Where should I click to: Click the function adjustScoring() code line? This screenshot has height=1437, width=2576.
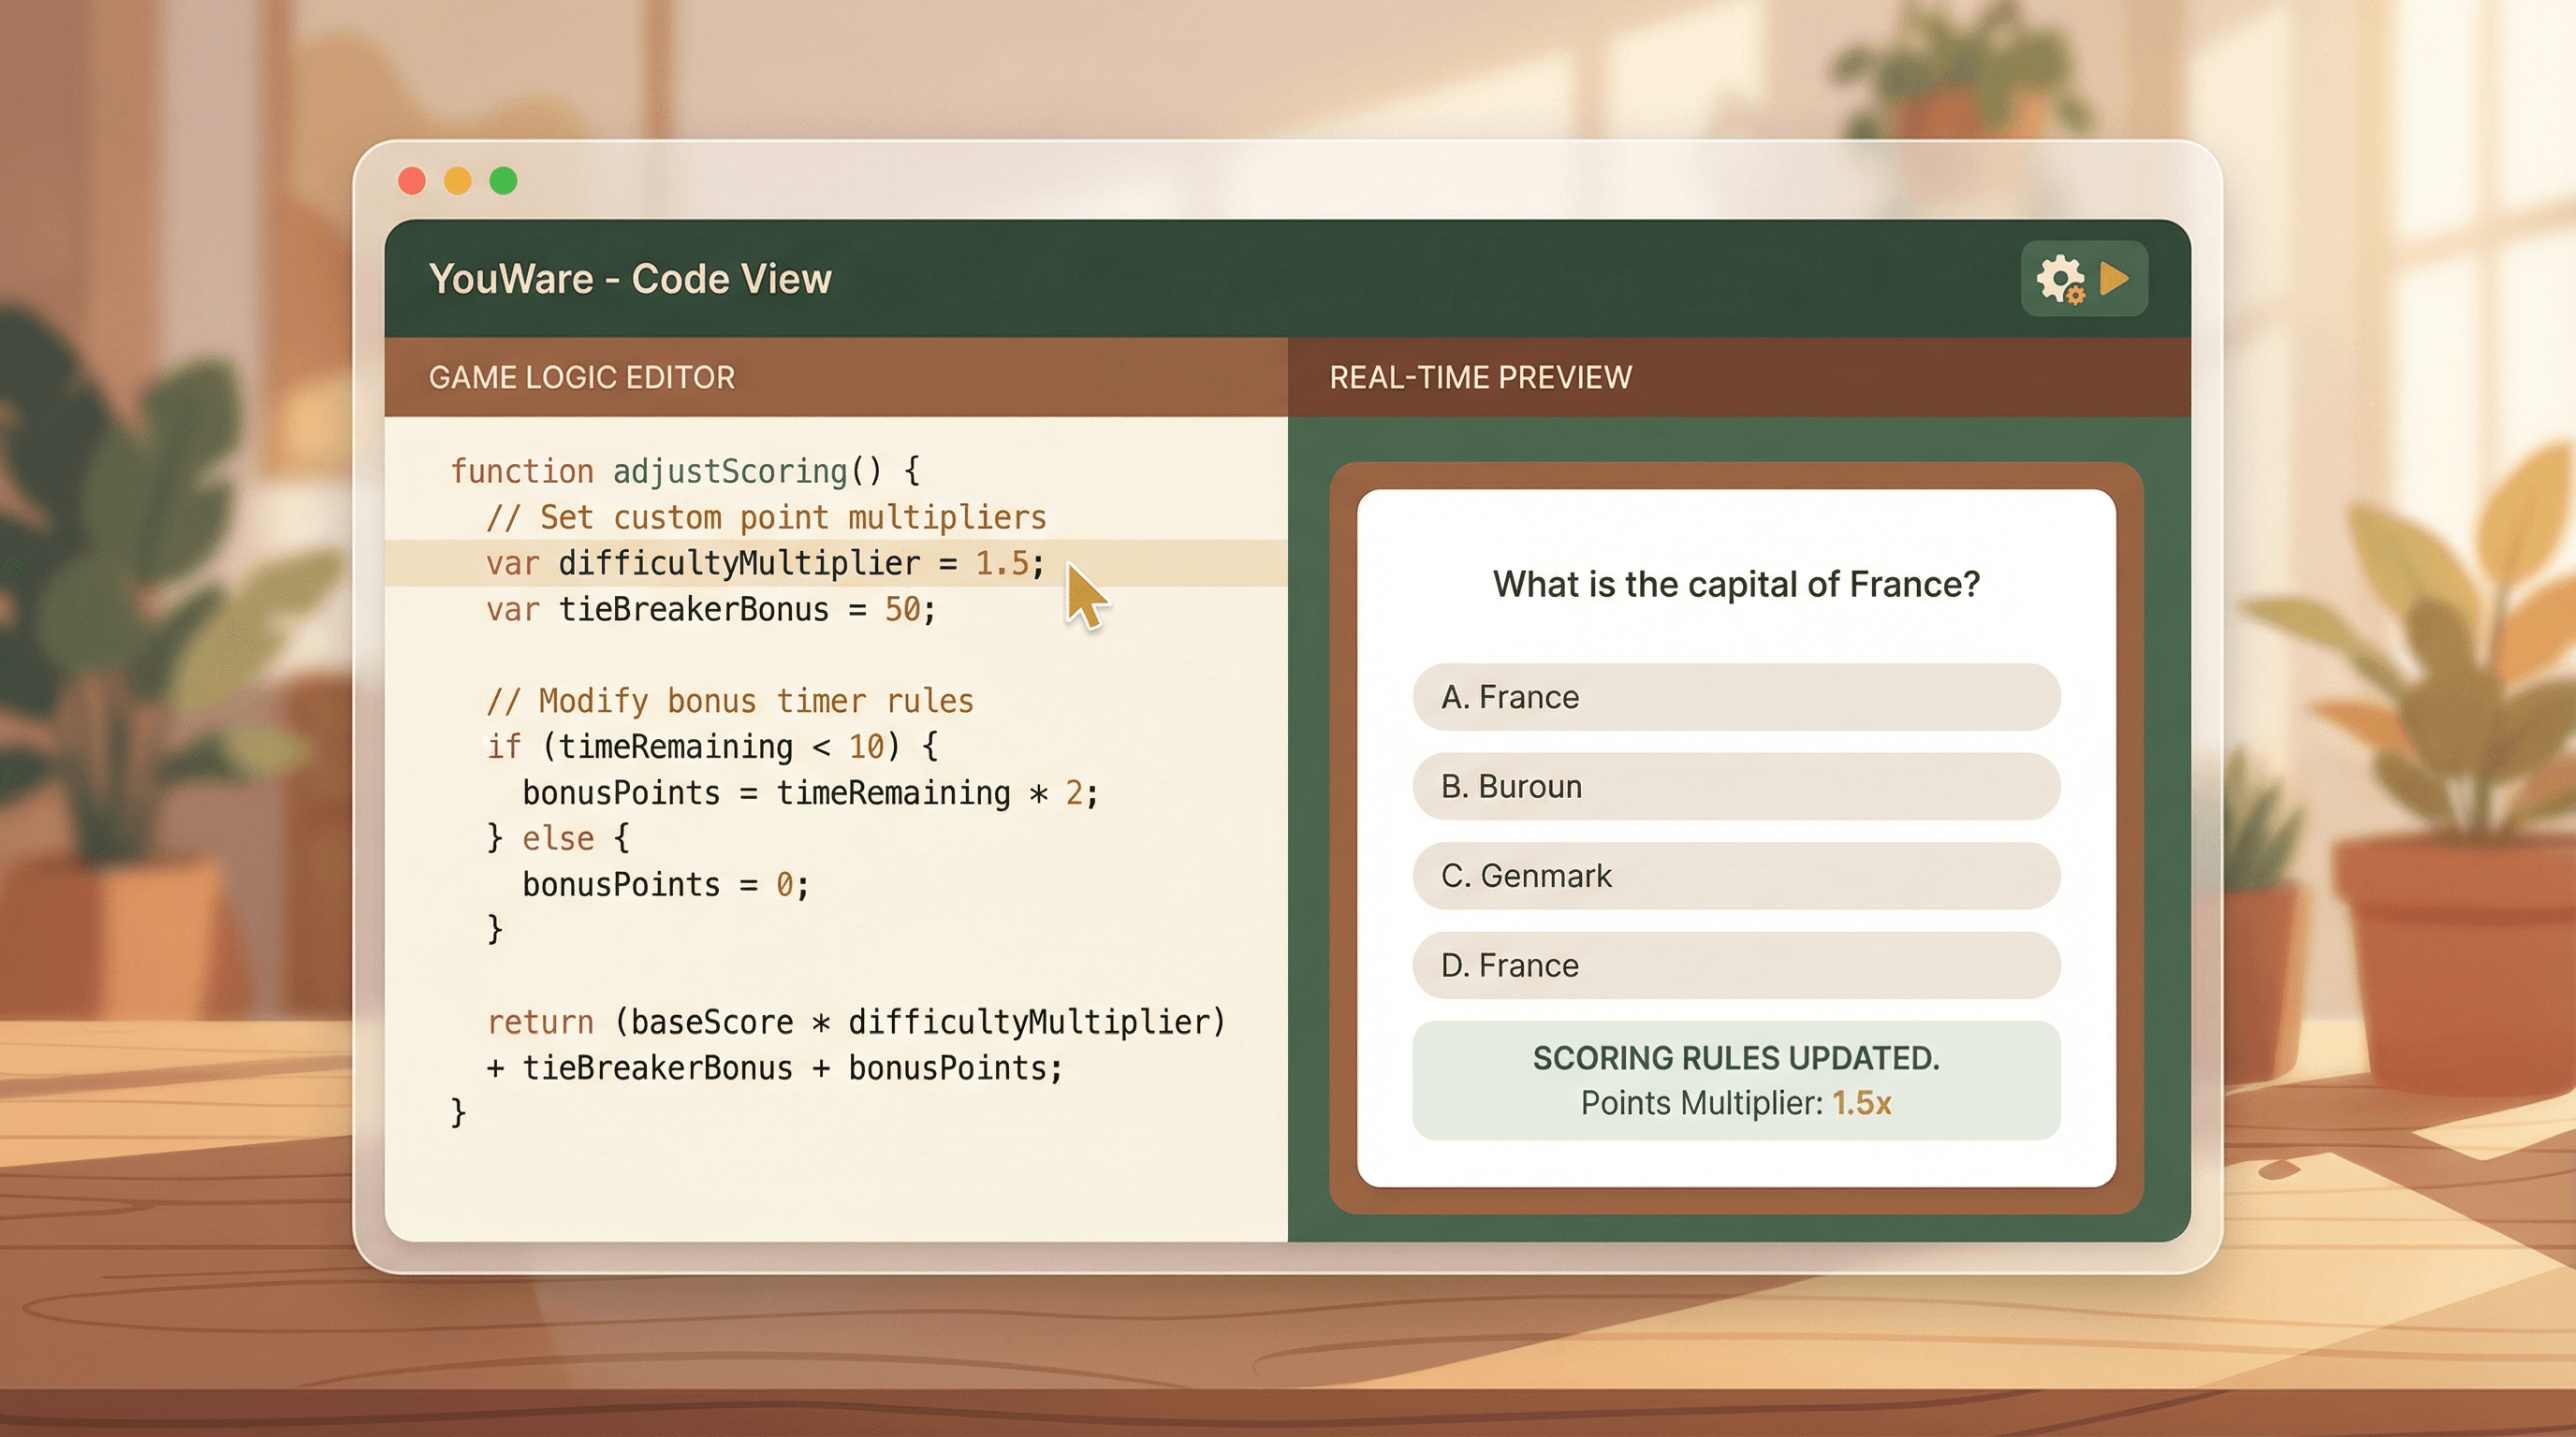pyautogui.click(x=685, y=471)
